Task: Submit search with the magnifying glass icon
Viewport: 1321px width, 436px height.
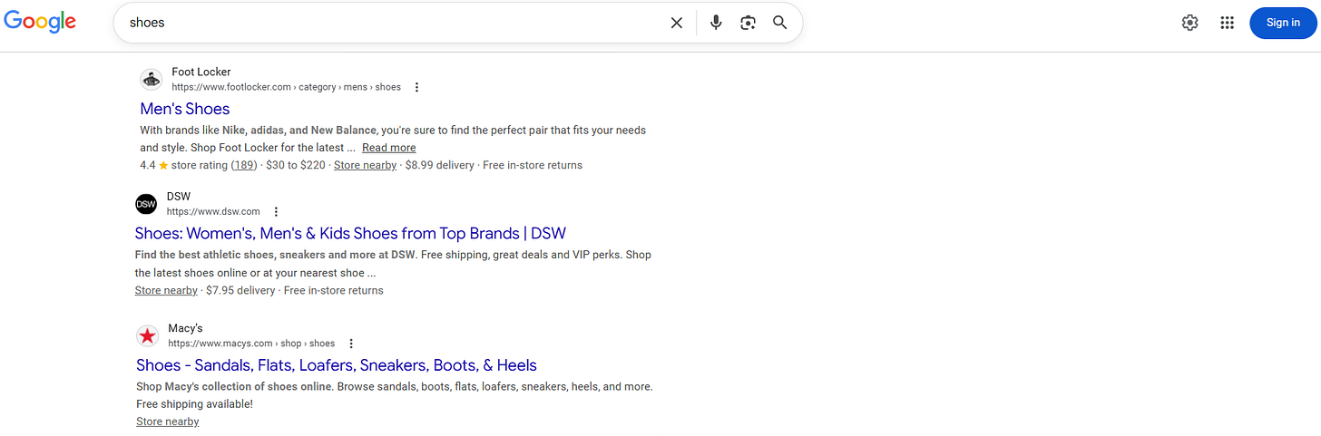Action: pyautogui.click(x=779, y=23)
